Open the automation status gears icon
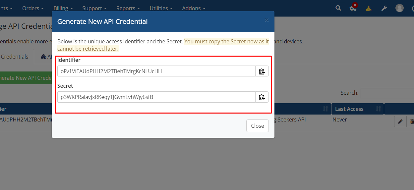The height and width of the screenshot is (190, 414). click(353, 8)
